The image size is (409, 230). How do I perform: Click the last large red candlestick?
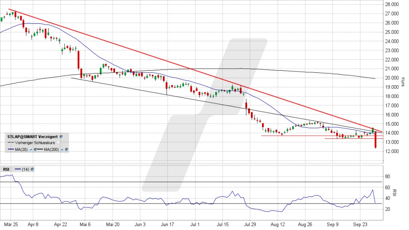(375, 140)
